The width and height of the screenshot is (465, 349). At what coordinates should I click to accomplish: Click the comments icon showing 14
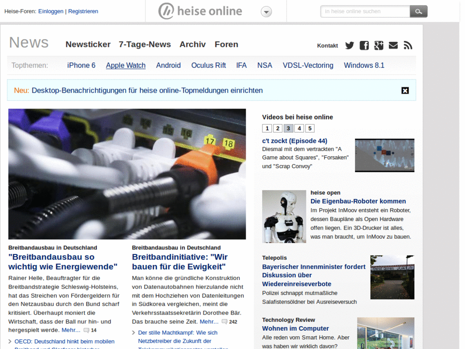(86, 330)
